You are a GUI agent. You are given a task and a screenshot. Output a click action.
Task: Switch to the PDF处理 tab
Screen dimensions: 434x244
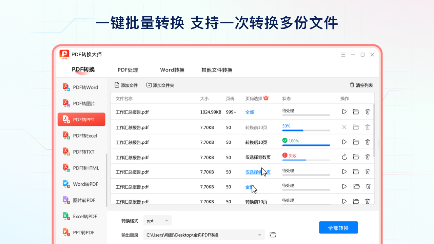(128, 70)
